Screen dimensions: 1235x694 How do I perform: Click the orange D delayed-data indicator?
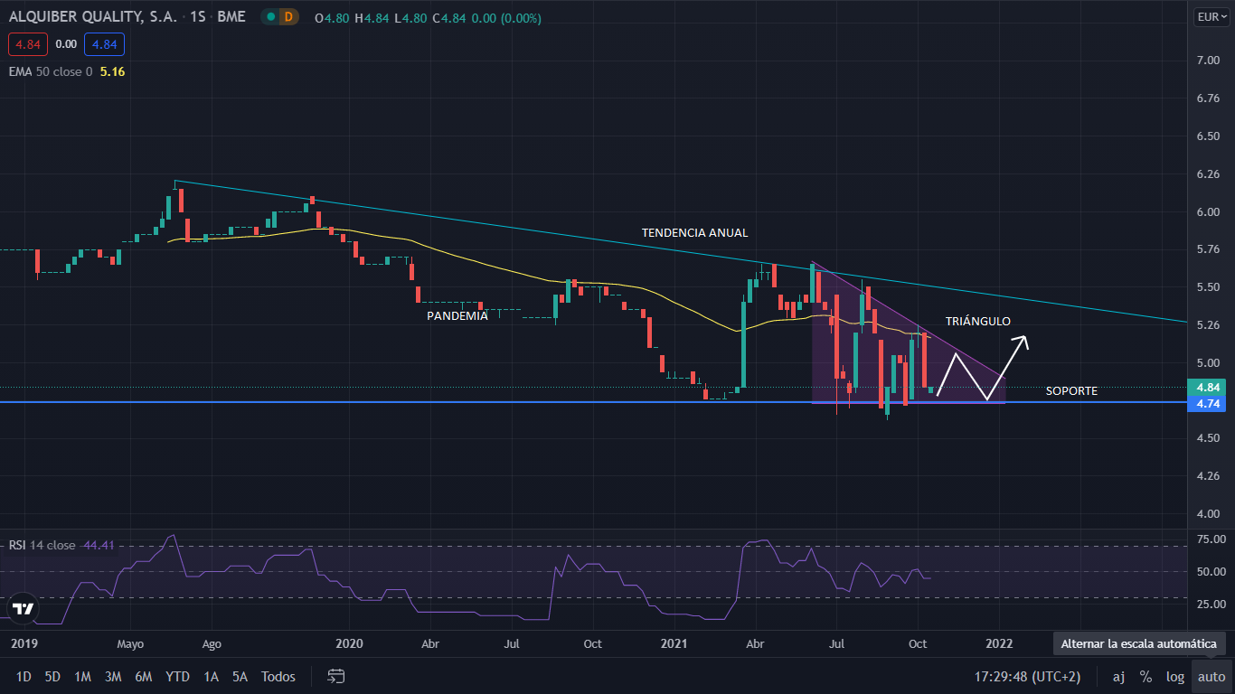point(288,17)
